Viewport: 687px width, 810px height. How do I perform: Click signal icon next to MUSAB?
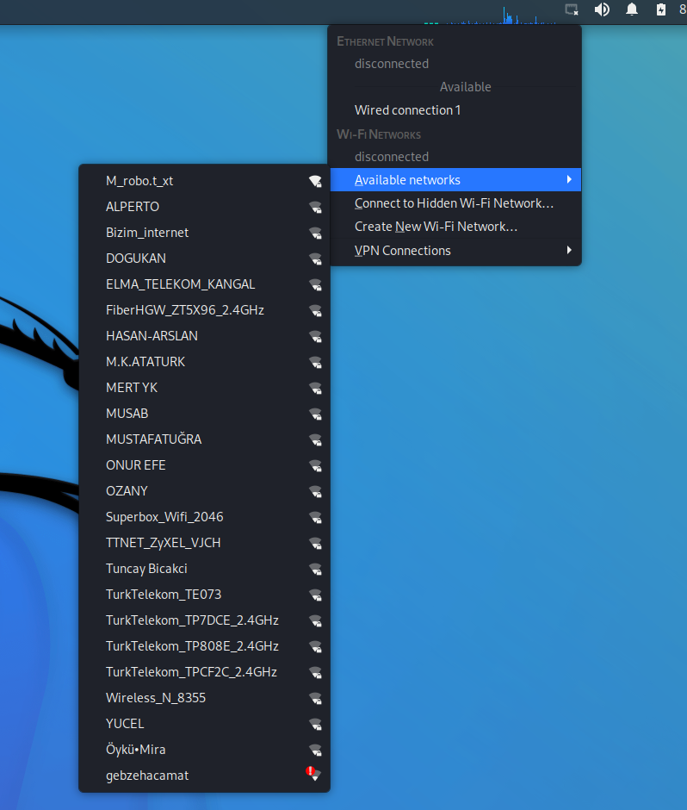coord(315,414)
